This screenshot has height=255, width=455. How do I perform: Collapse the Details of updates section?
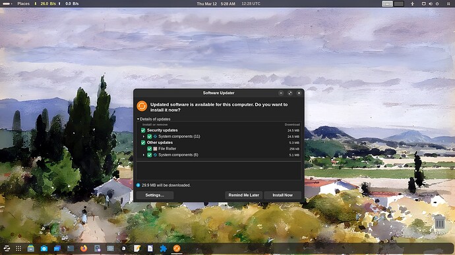coord(138,119)
